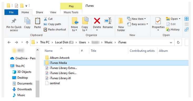Click the Paste clipboard icon
The image size is (193, 101).
point(38,21)
